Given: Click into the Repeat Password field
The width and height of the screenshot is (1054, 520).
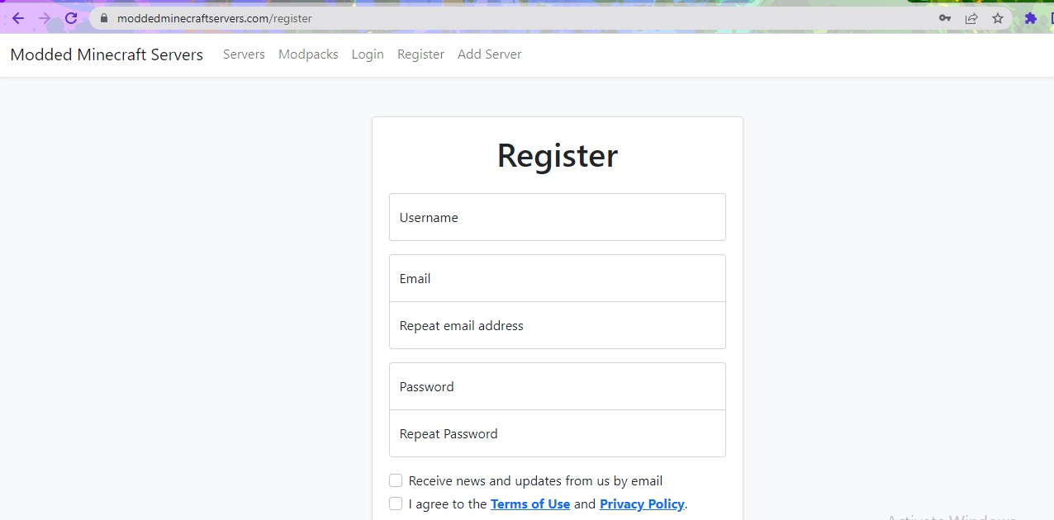Looking at the screenshot, I should click(558, 433).
